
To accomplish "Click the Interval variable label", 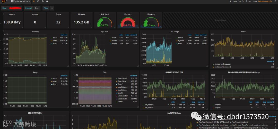I will (x=28, y=8).
